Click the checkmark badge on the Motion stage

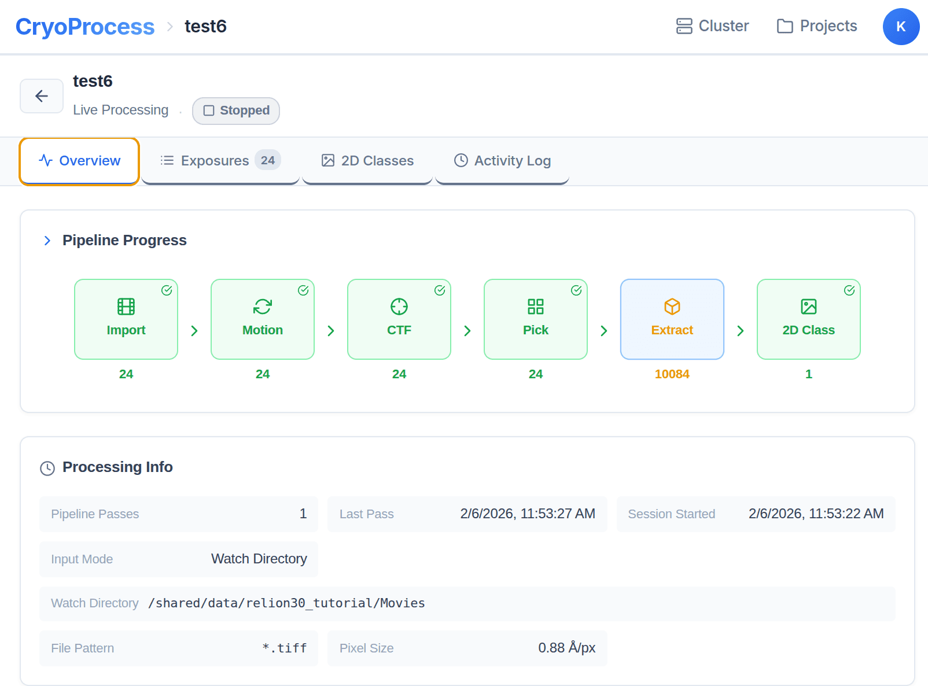pyautogui.click(x=304, y=291)
